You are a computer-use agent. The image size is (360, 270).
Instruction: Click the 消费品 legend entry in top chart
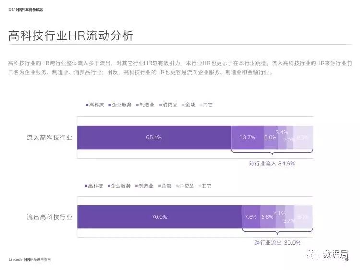pyautogui.click(x=168, y=105)
